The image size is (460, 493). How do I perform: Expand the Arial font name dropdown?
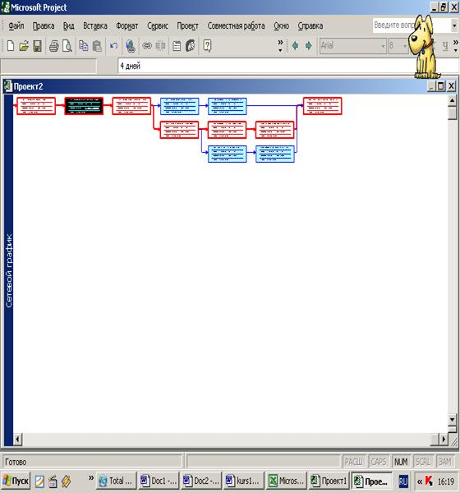point(383,46)
